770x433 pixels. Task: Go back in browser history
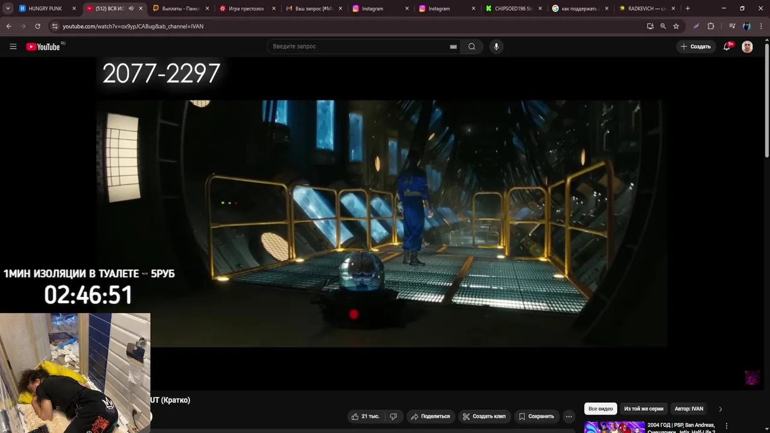click(x=8, y=26)
